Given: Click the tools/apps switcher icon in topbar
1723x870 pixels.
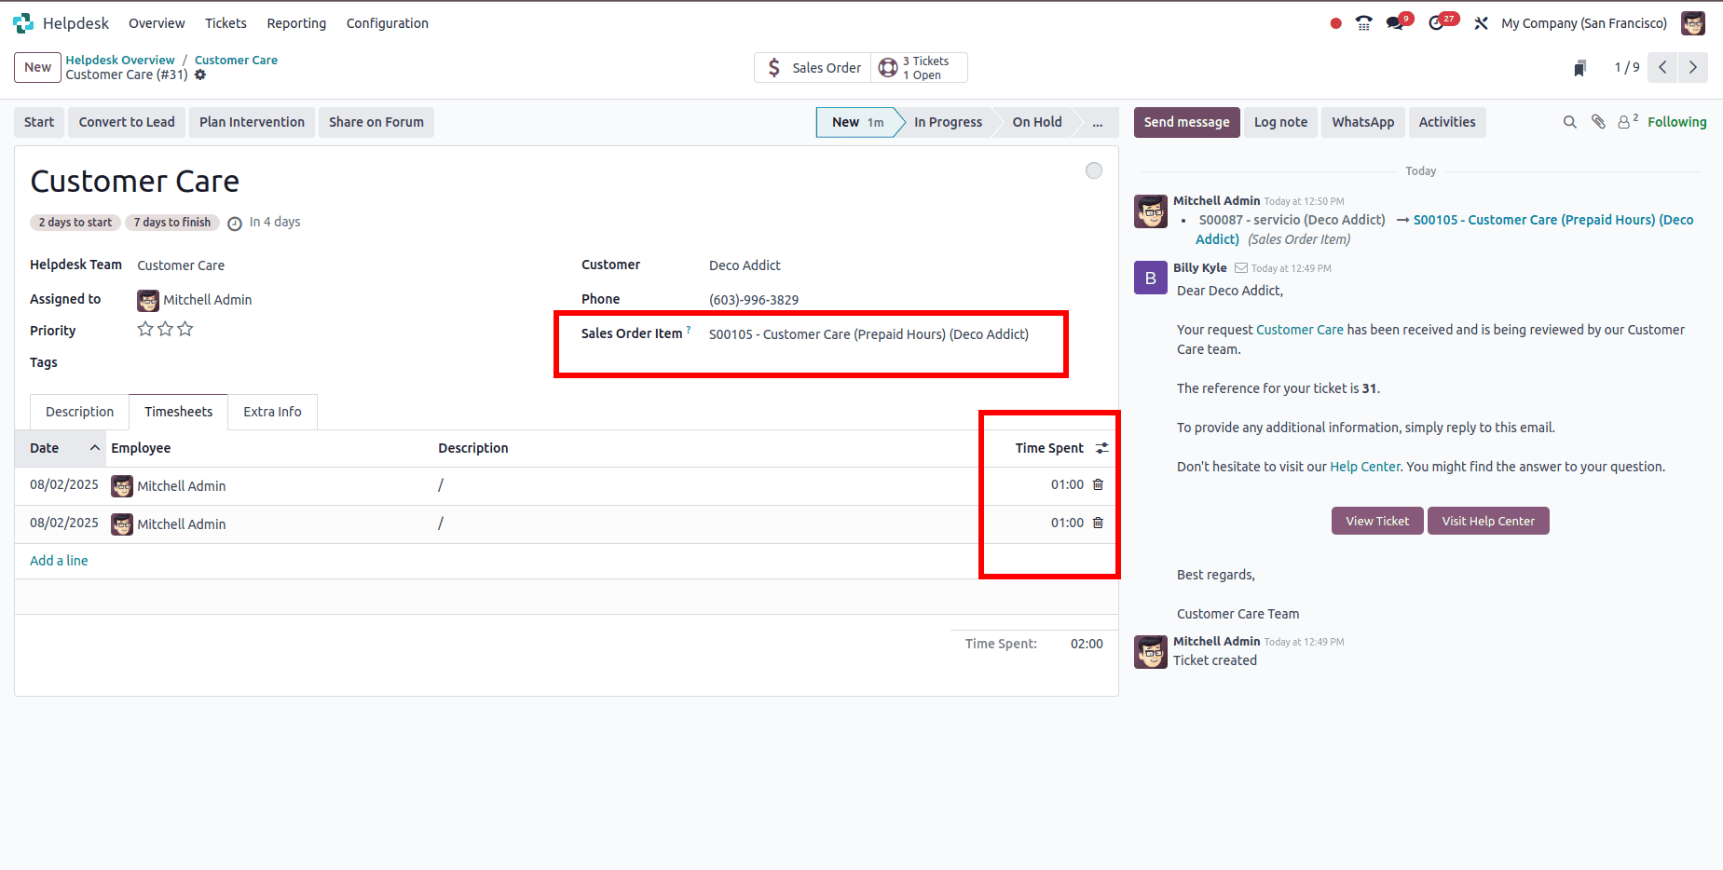Looking at the screenshot, I should [1481, 22].
